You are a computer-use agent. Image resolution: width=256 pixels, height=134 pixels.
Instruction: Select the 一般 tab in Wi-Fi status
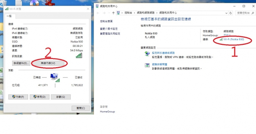pos(10,16)
